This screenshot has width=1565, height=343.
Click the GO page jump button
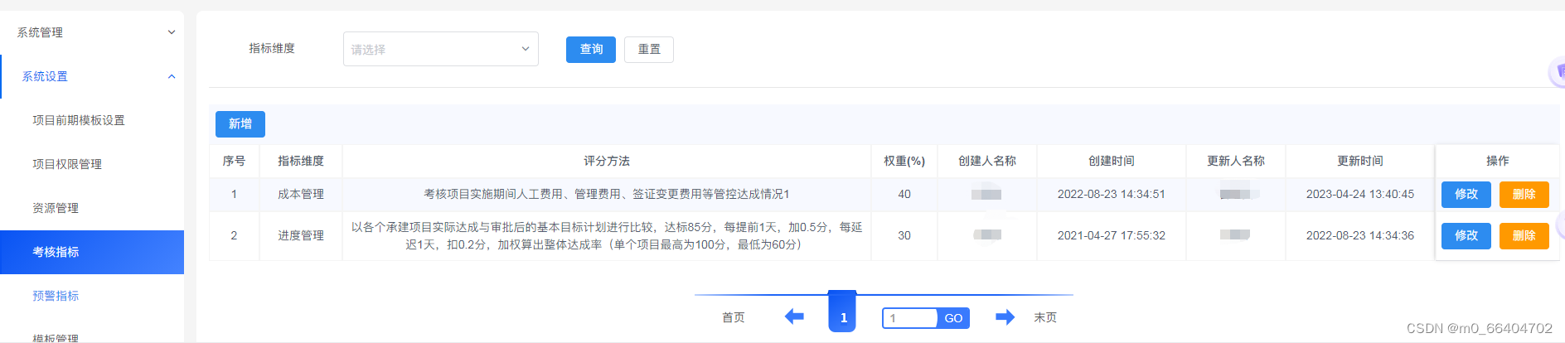(953, 318)
